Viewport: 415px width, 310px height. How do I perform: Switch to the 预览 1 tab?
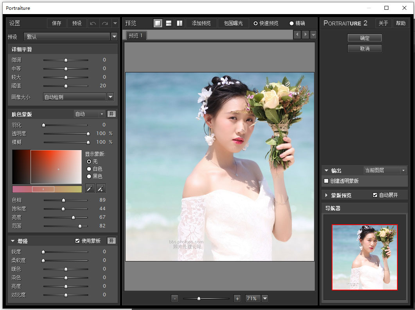tap(136, 34)
